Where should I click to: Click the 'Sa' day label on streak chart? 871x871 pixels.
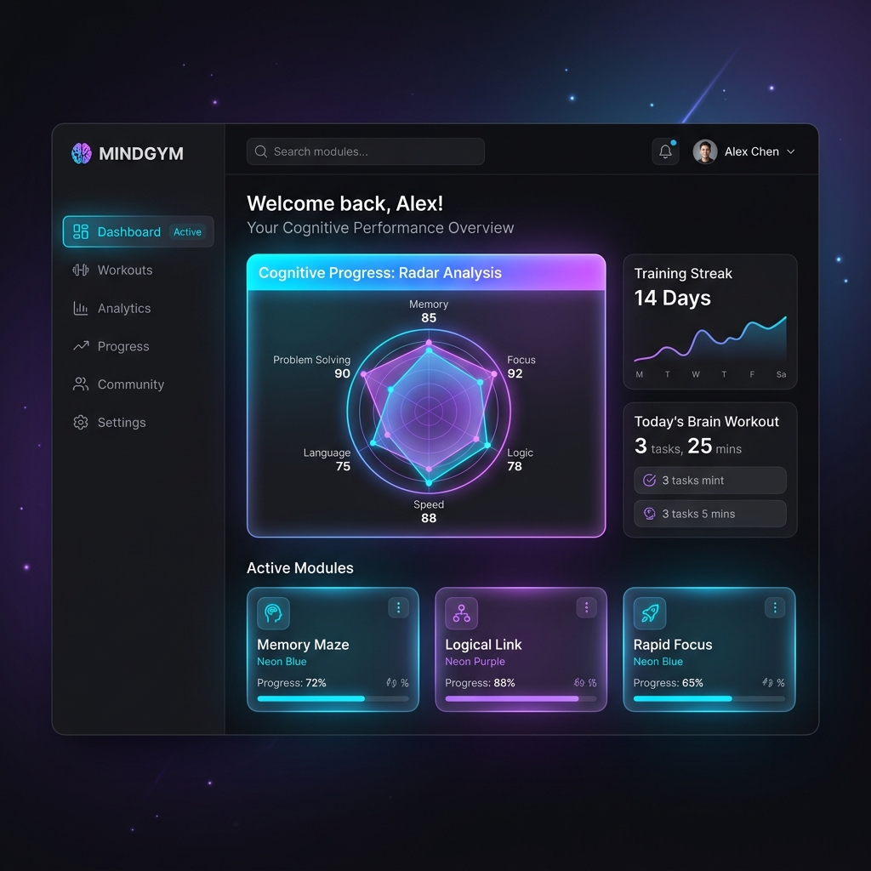781,374
